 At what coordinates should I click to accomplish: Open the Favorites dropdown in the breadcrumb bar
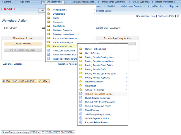point(8,2)
